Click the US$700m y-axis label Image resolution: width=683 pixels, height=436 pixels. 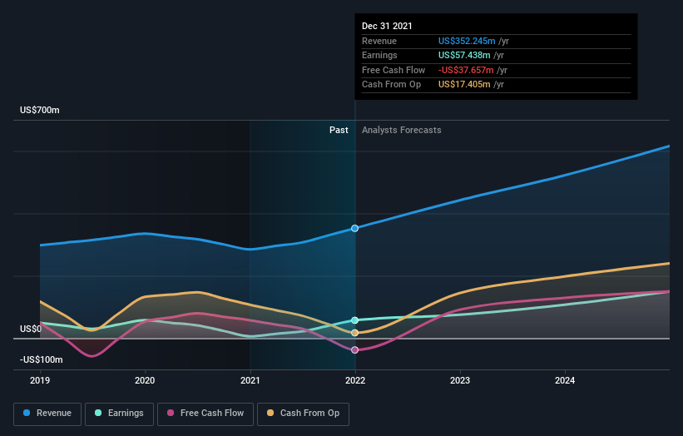[40, 110]
